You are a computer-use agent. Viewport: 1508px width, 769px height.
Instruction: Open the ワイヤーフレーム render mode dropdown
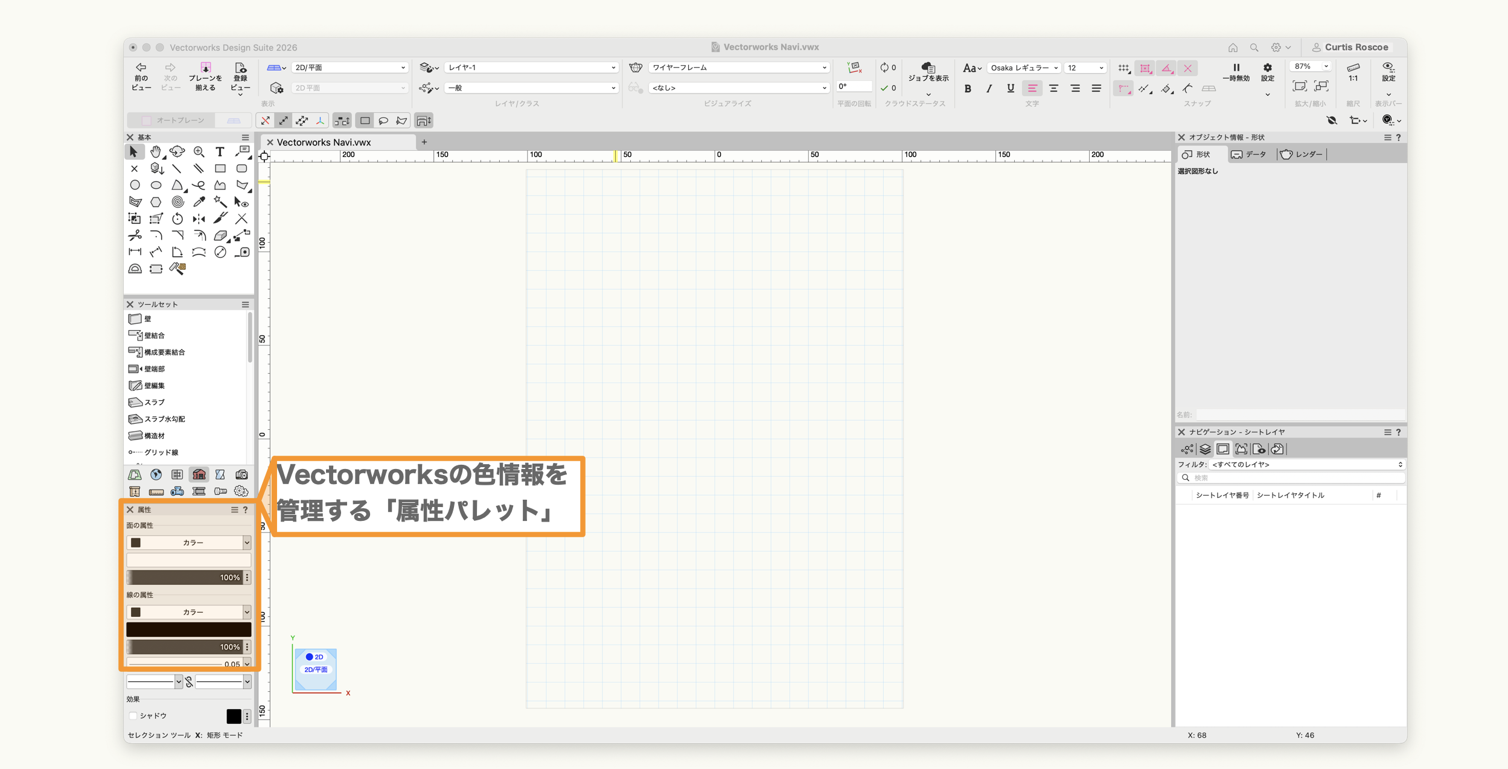pyautogui.click(x=738, y=68)
